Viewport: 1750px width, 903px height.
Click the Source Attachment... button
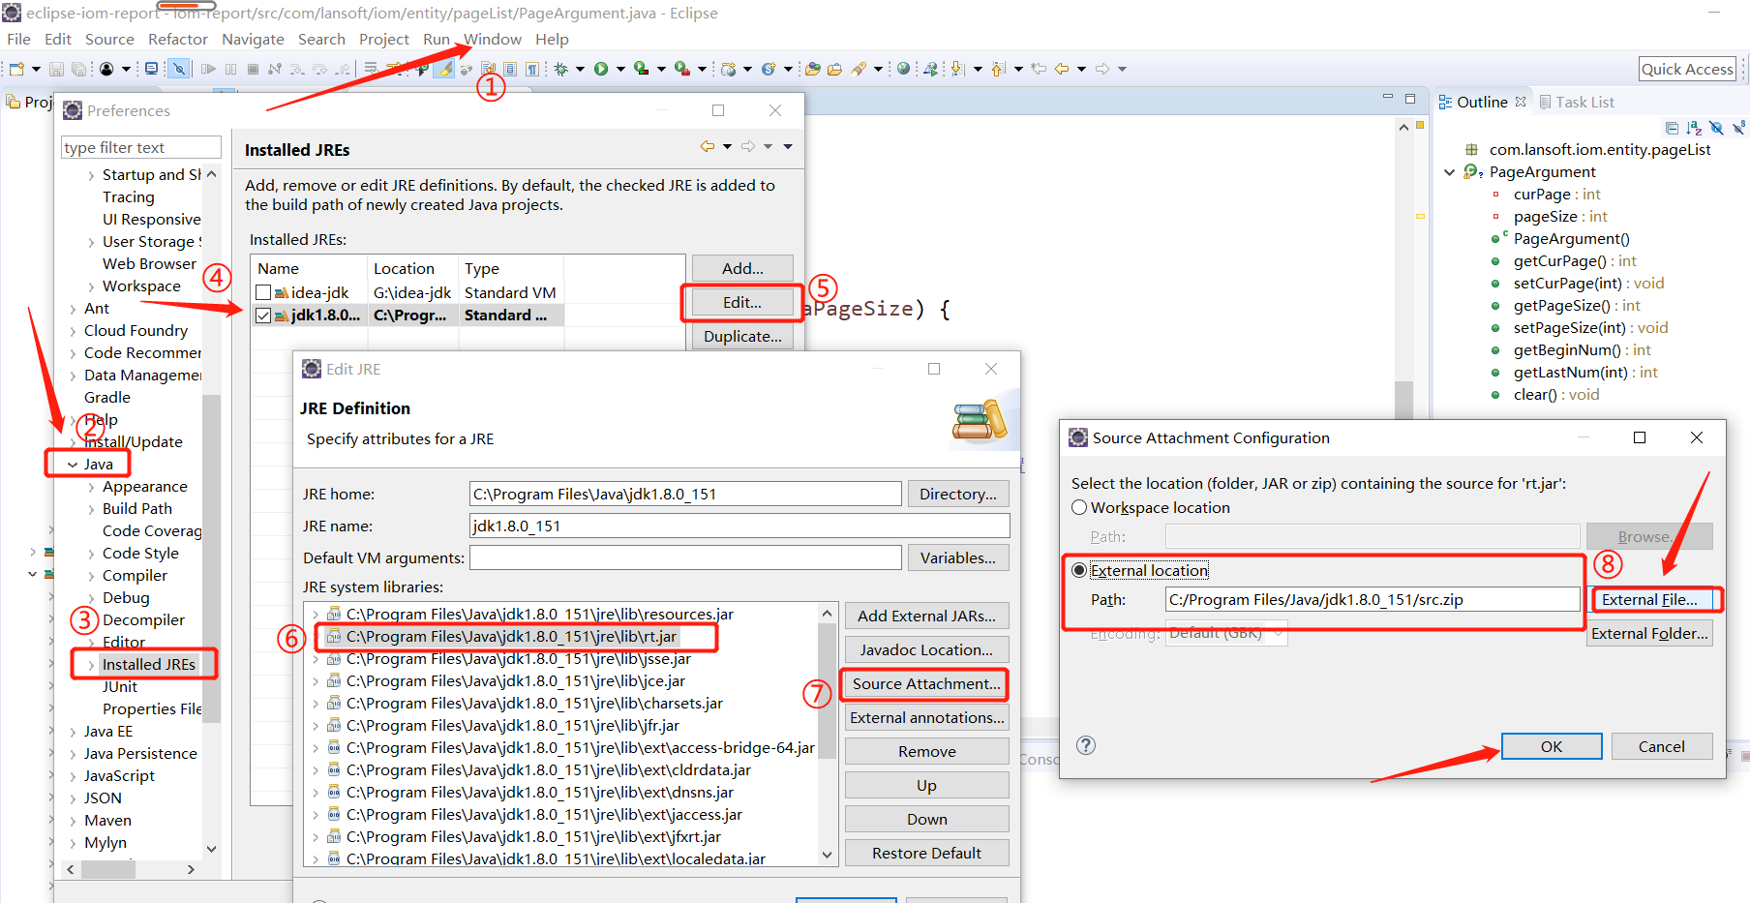(926, 683)
